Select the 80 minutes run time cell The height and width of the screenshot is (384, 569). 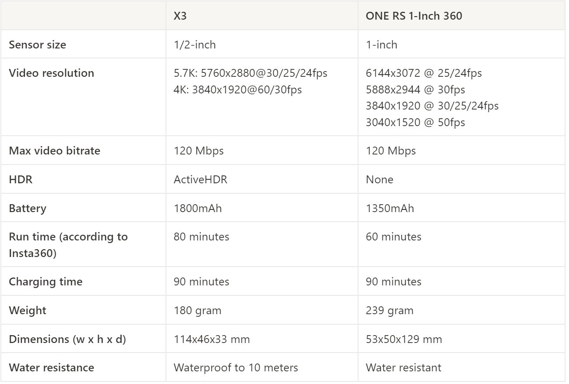click(201, 237)
